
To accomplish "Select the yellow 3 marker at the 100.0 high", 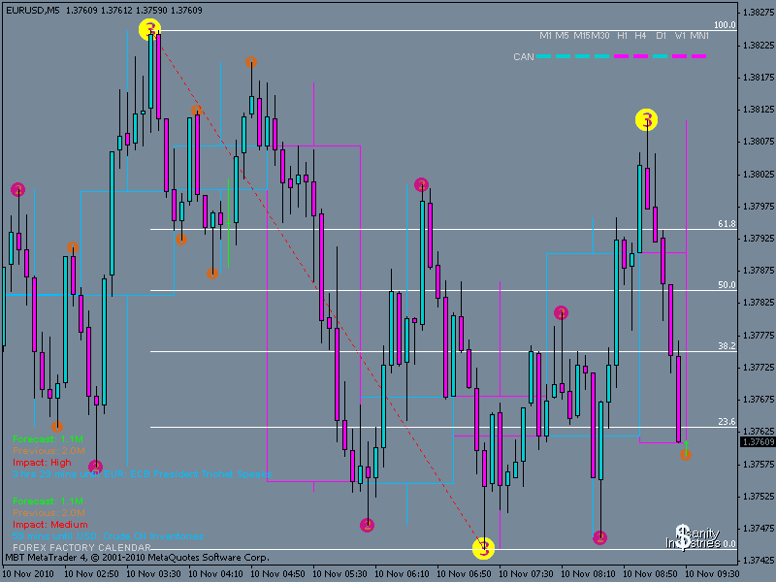I will pos(149,30).
